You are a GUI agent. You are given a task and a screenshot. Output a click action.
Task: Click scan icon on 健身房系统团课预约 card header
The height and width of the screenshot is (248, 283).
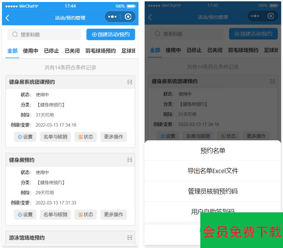(x=130, y=82)
